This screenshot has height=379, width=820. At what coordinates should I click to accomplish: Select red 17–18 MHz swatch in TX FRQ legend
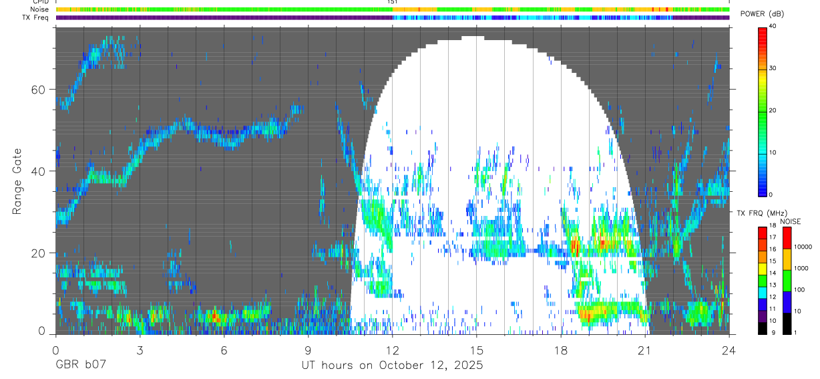click(762, 233)
